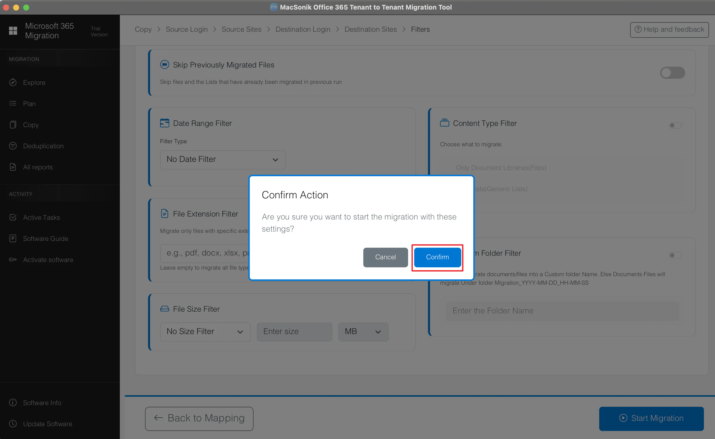
Task: Go to Source Sites breadcrumb step
Action: 241,29
